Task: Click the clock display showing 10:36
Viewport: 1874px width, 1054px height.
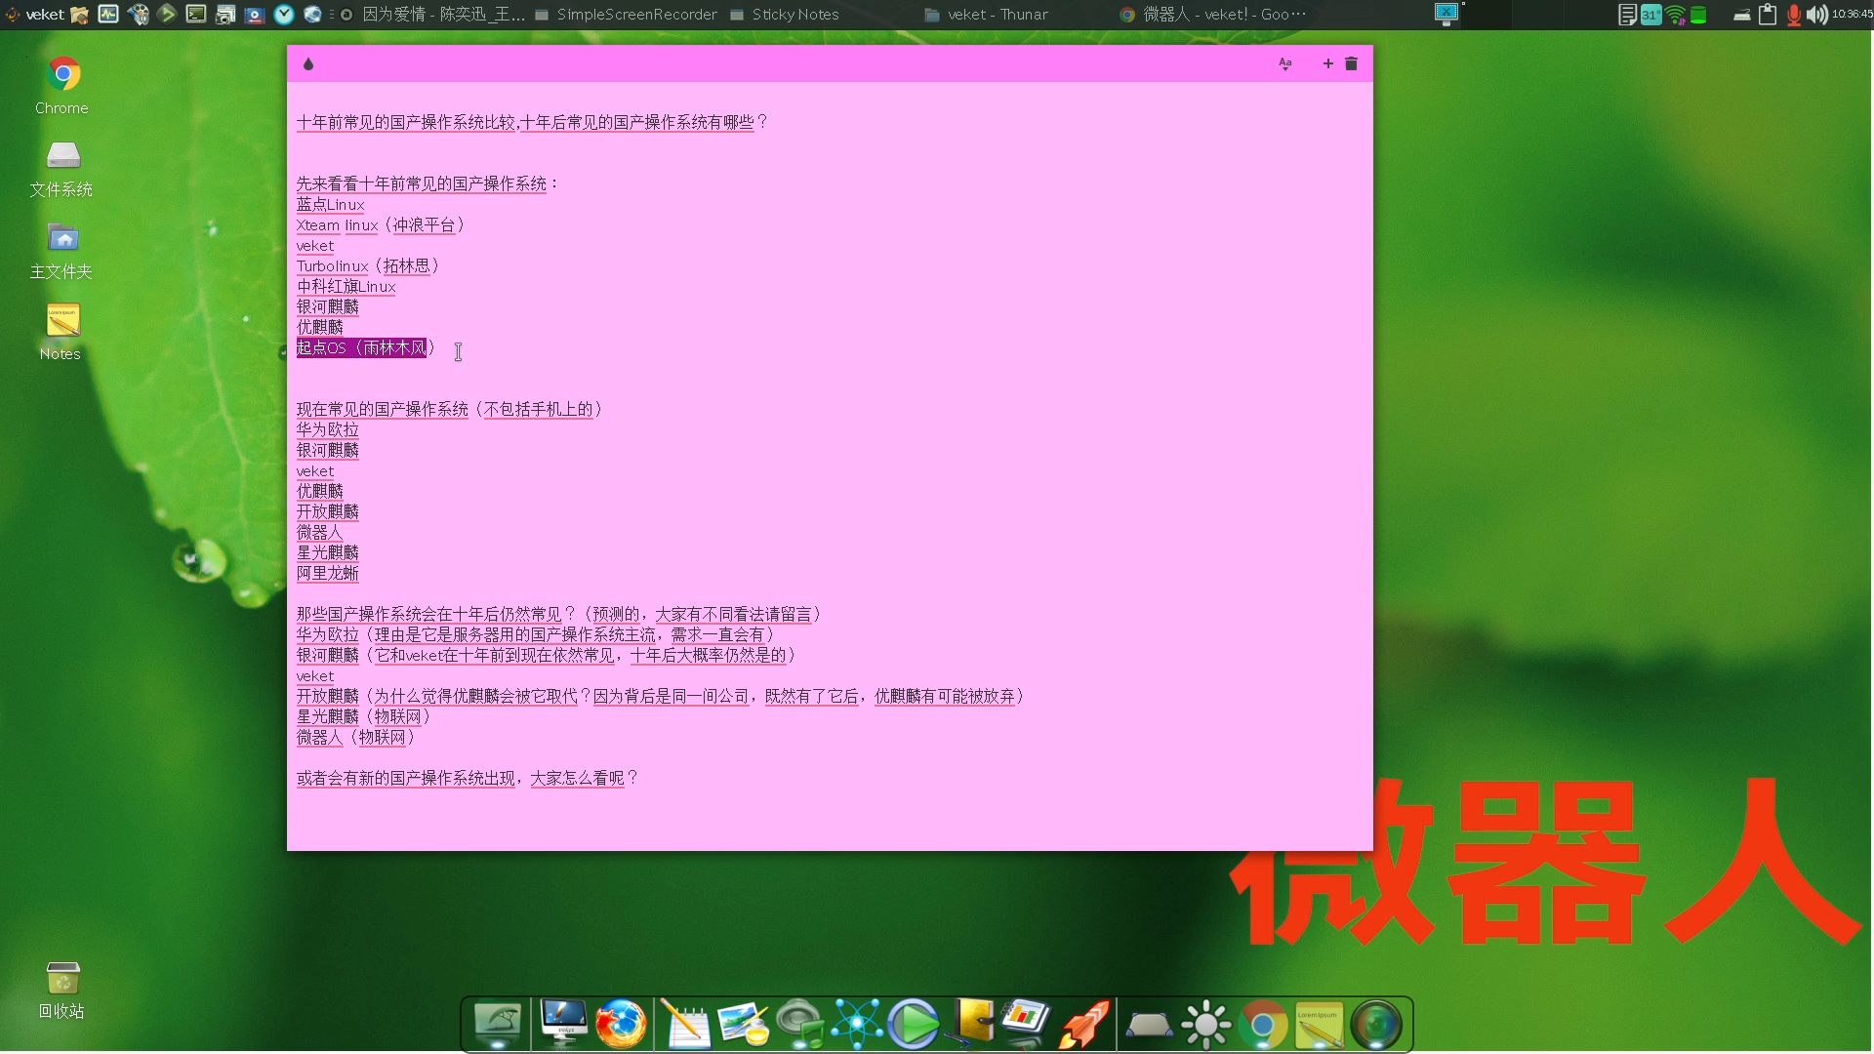Action: pos(1850,13)
